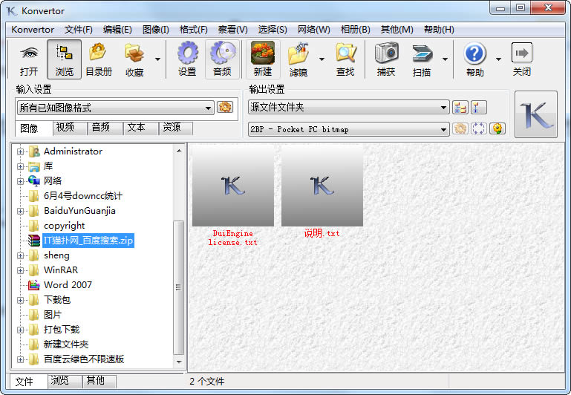571x395 pixels.
Task: Open the input format dropdown 所有已知图像格式
Action: pyautogui.click(x=115, y=108)
